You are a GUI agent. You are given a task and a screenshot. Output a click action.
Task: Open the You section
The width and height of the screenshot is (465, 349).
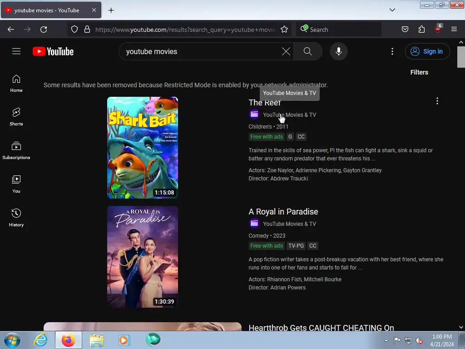[16, 184]
